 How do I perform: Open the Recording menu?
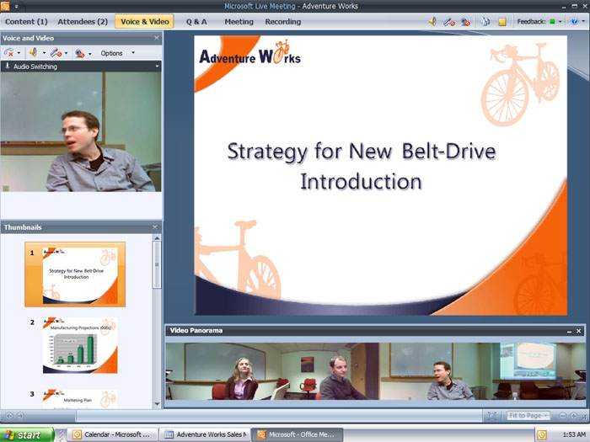[283, 22]
